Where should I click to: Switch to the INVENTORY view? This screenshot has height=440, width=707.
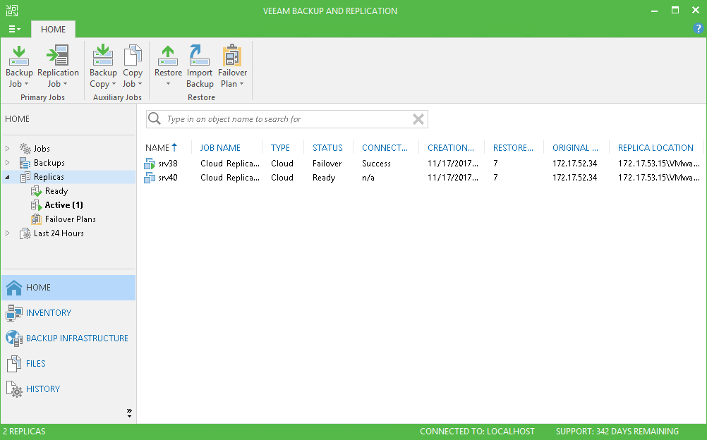click(x=68, y=313)
